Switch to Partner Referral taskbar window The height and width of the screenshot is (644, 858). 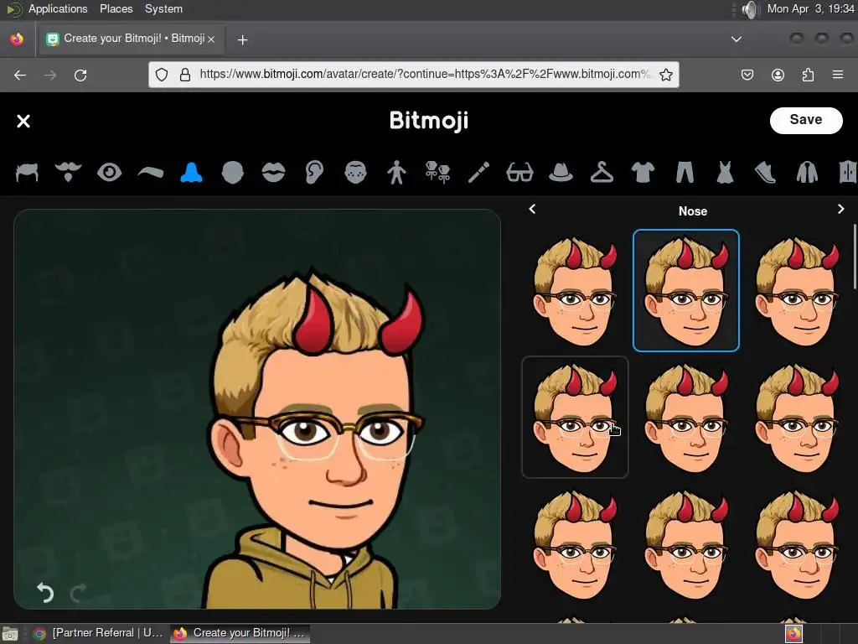coord(100,633)
